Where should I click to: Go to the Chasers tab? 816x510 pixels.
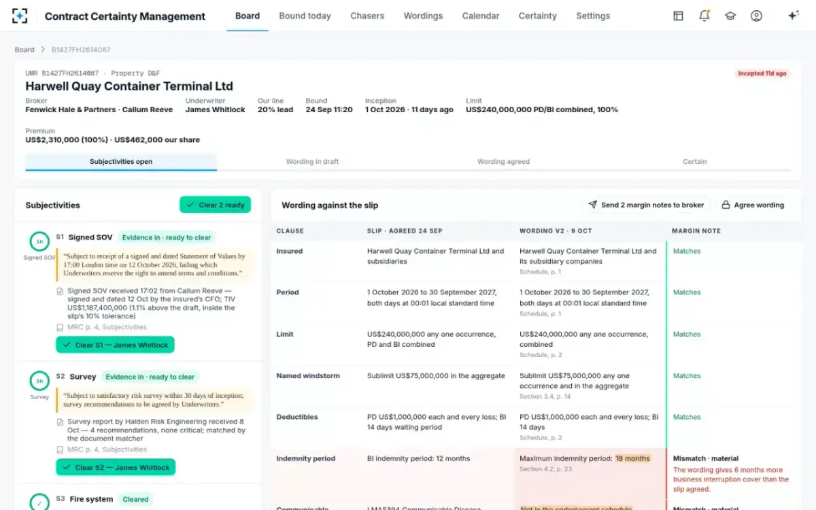[367, 16]
